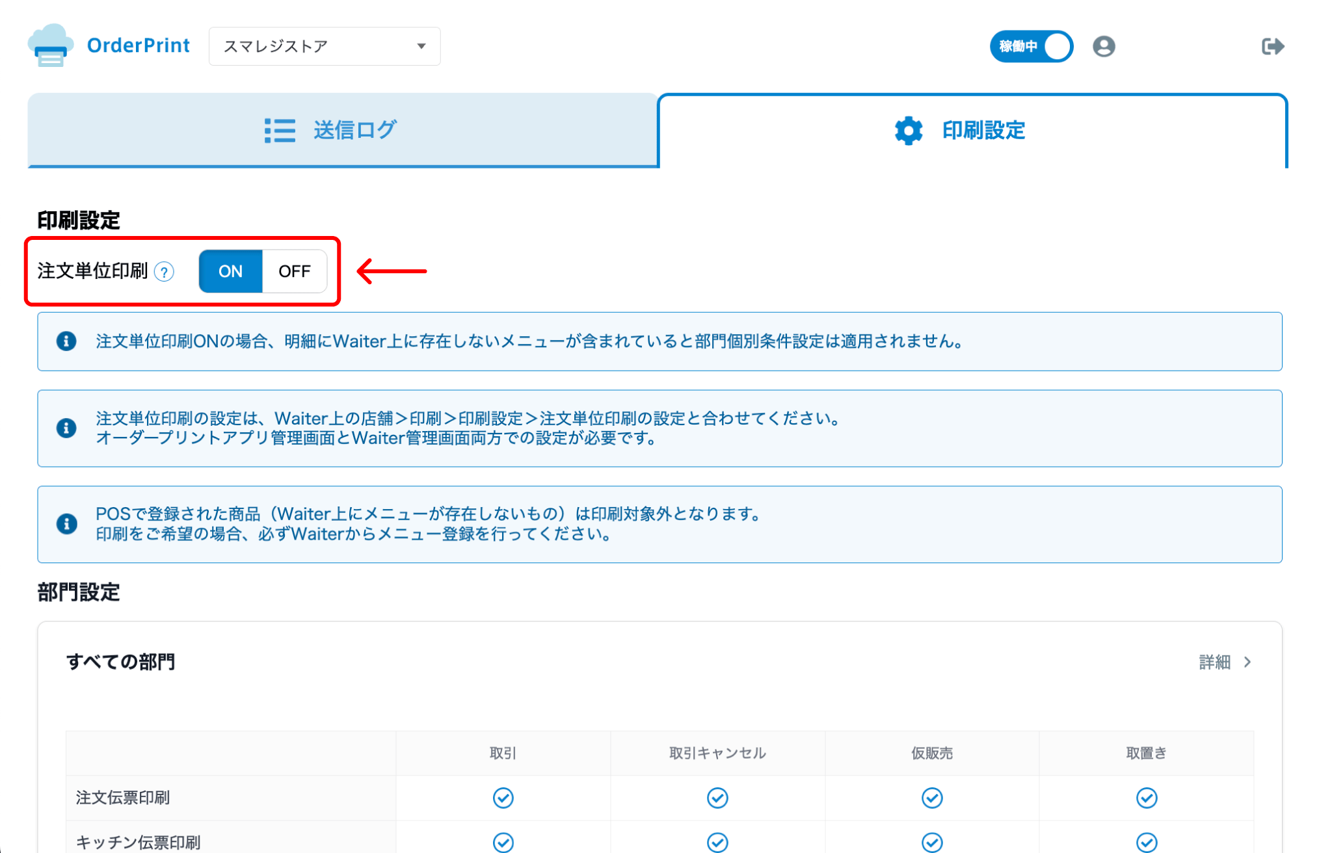Click the list icon in 送信ログ tab
1319x853 pixels.
point(280,130)
